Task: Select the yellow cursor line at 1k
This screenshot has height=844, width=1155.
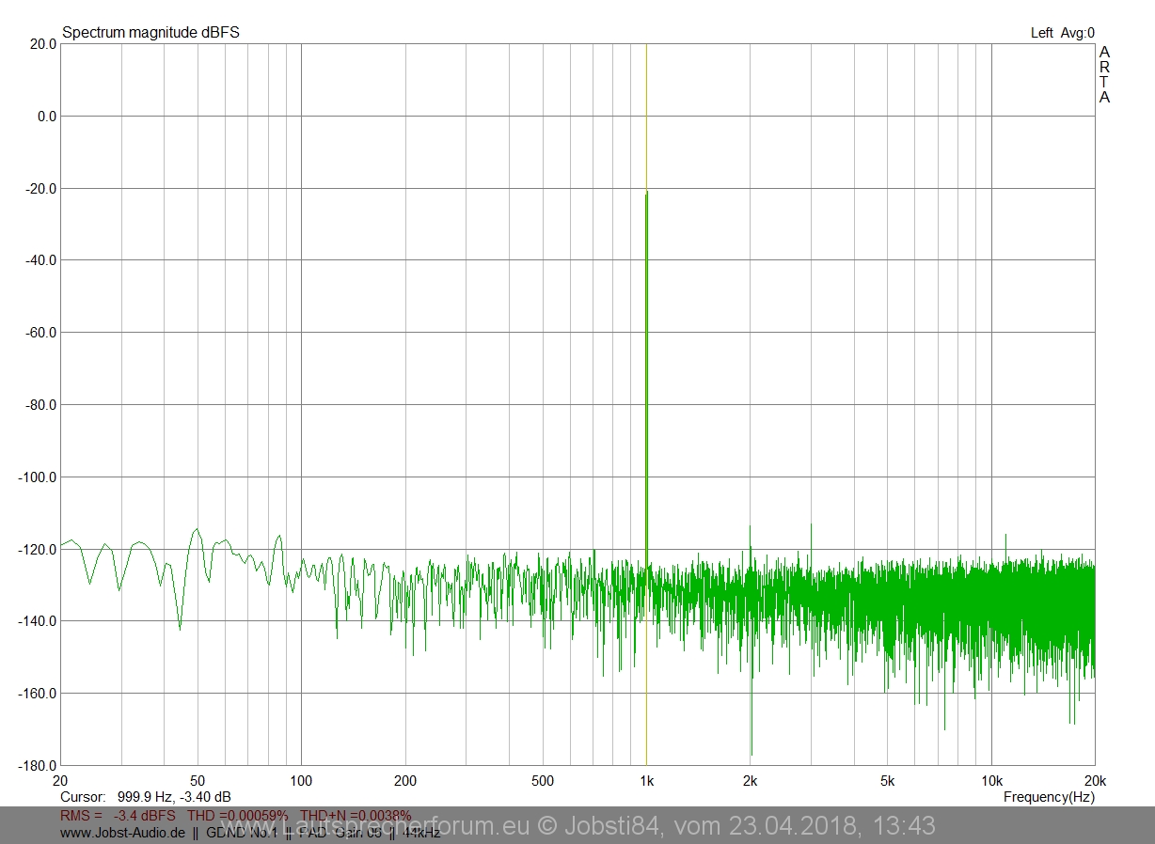Action: [x=646, y=404]
